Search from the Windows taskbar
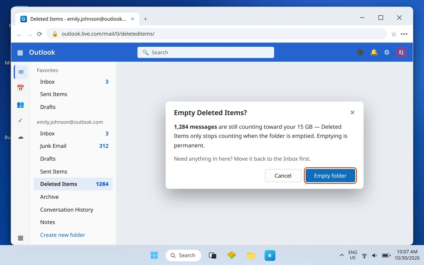 coord(183,255)
